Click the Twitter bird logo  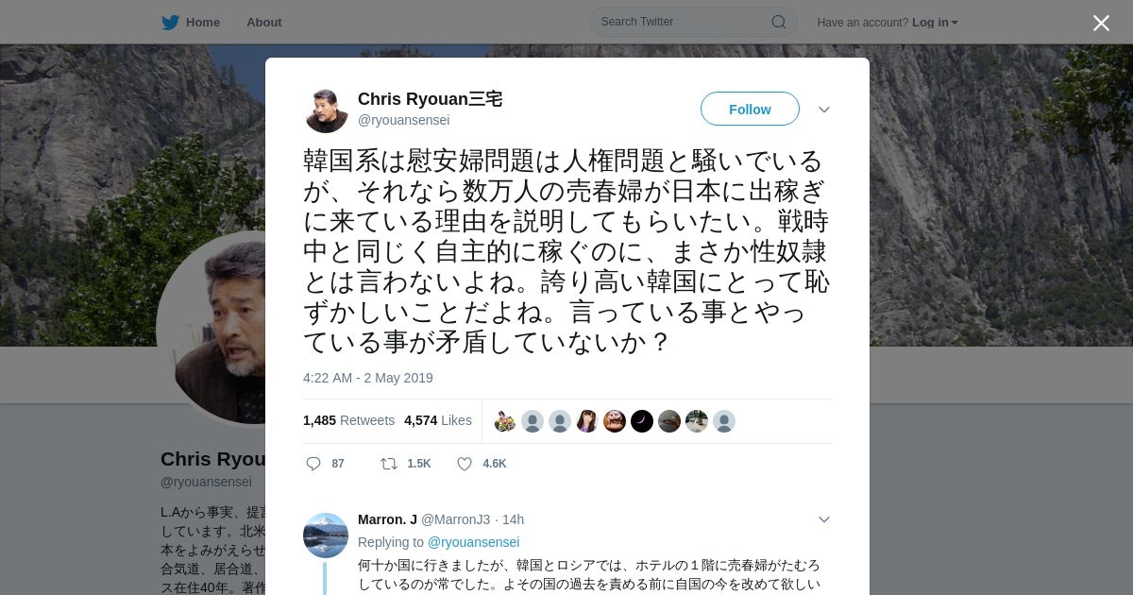[x=170, y=22]
